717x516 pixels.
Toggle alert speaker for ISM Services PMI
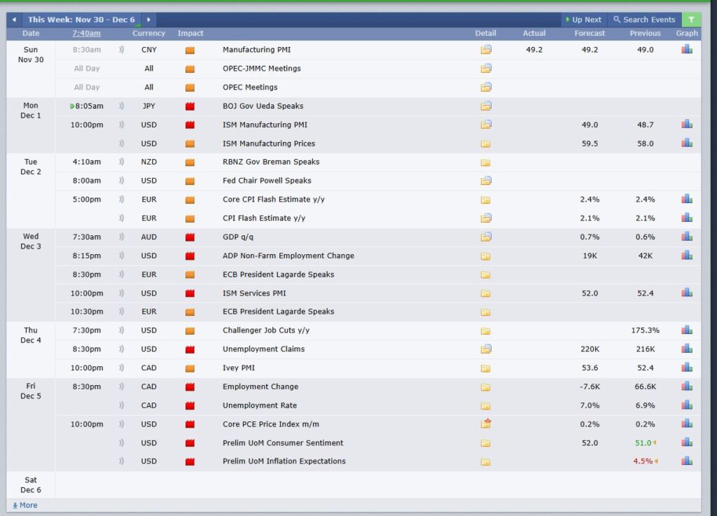(x=122, y=293)
